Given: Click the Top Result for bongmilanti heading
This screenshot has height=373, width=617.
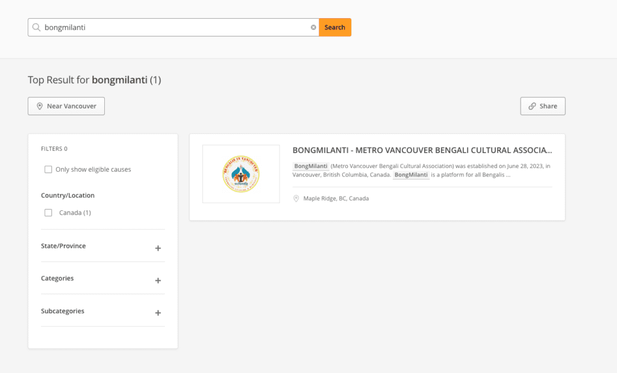Looking at the screenshot, I should (95, 80).
